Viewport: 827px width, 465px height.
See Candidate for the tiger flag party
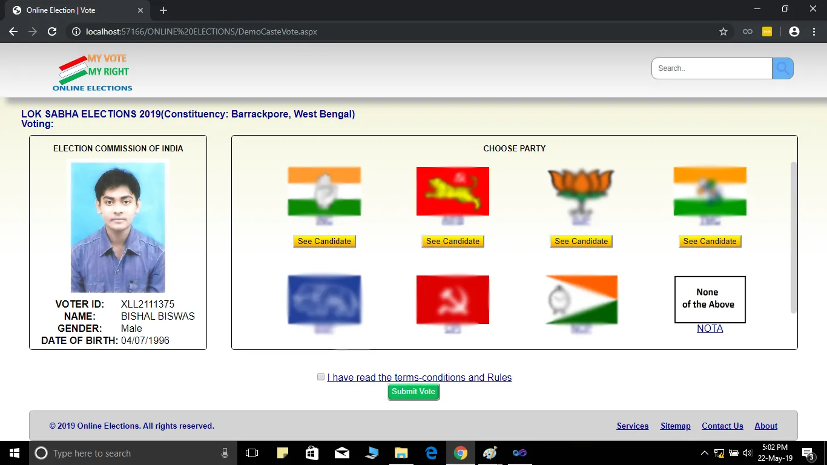pos(453,241)
